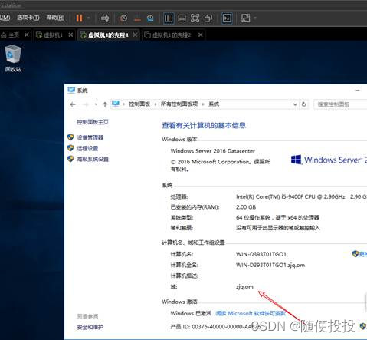Close the 虚拟机1的克隆1 tab
The height and width of the screenshot is (340, 367).
135,35
